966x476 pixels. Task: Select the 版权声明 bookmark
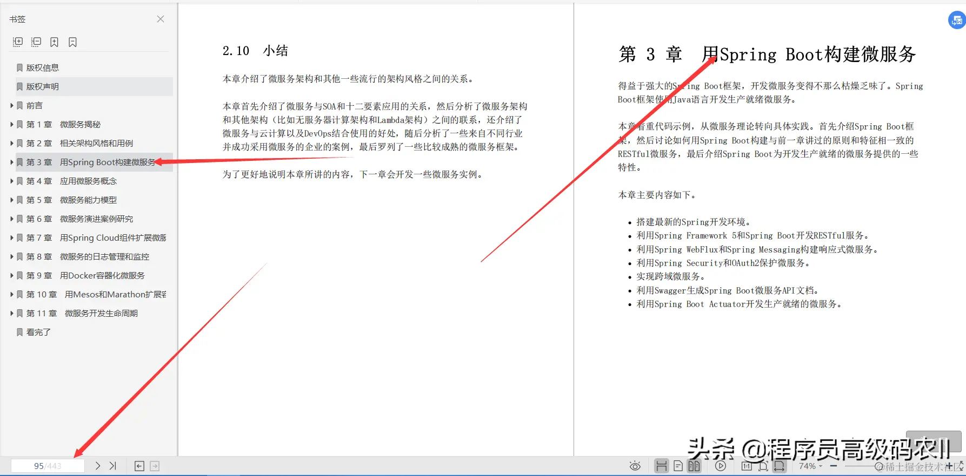[x=43, y=86]
